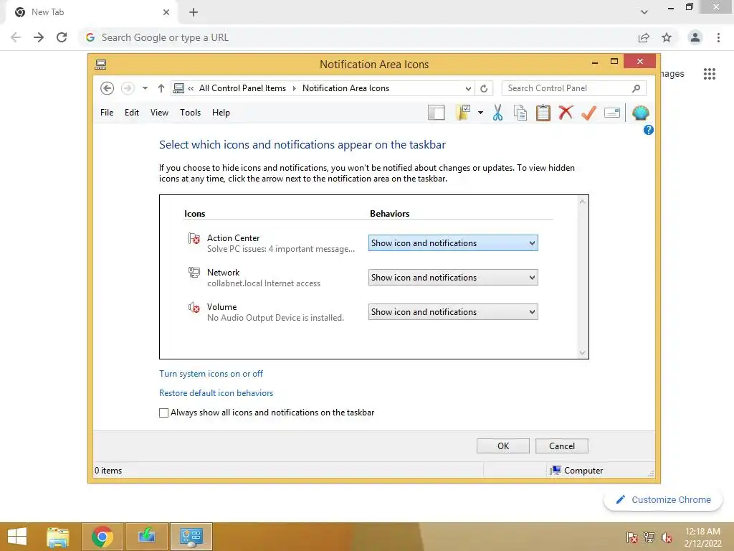Open Volume behavior dropdown
Image resolution: width=734 pixels, height=551 pixels.
[x=453, y=312]
